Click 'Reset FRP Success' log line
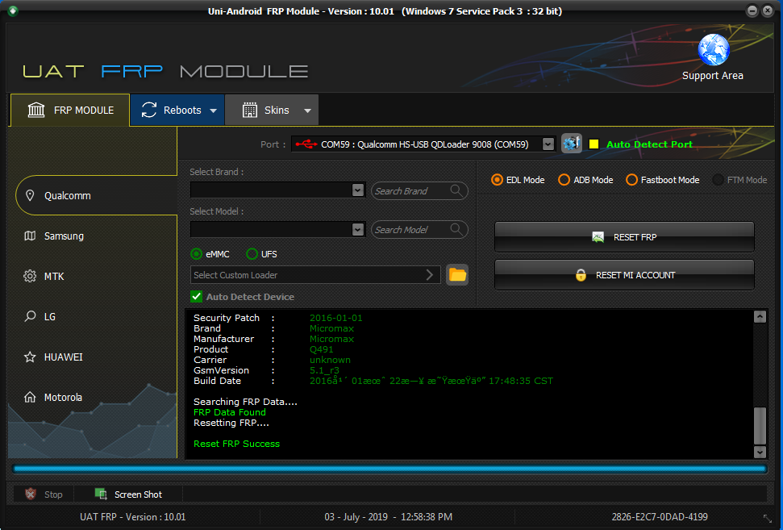 point(237,444)
